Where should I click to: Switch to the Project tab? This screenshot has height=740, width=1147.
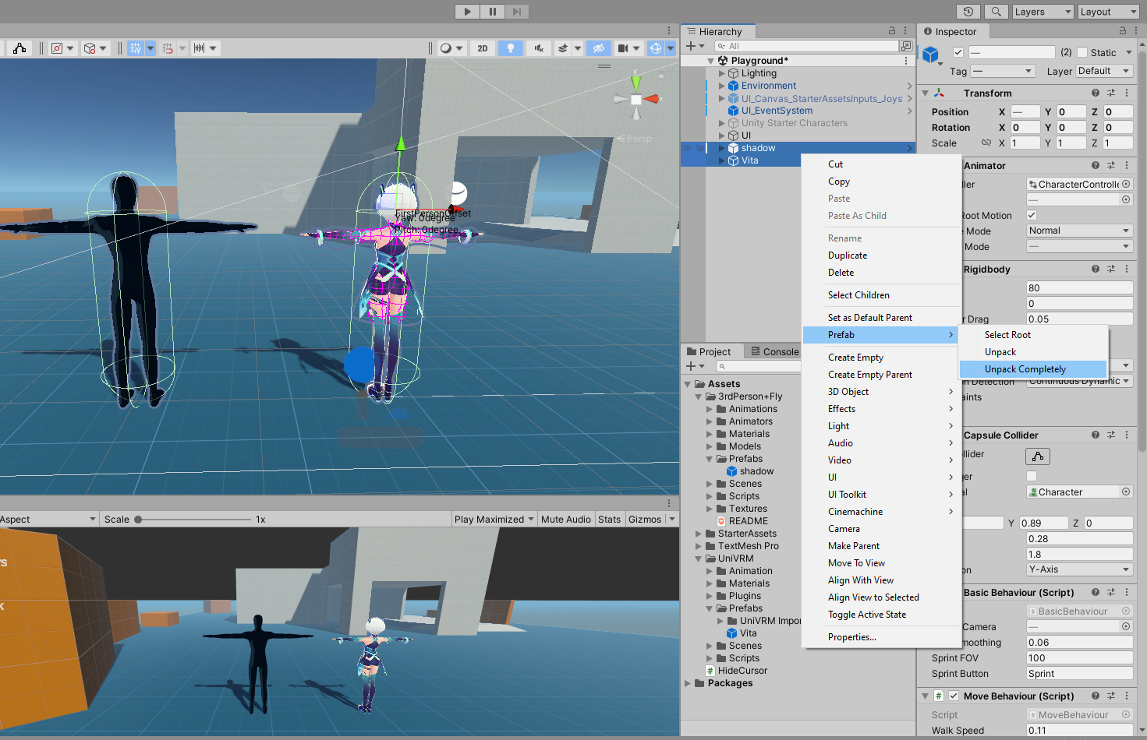coord(709,352)
